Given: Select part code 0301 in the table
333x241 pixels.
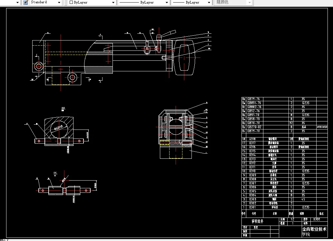Looking at the screenshot, I should pyautogui.click(x=252, y=207).
